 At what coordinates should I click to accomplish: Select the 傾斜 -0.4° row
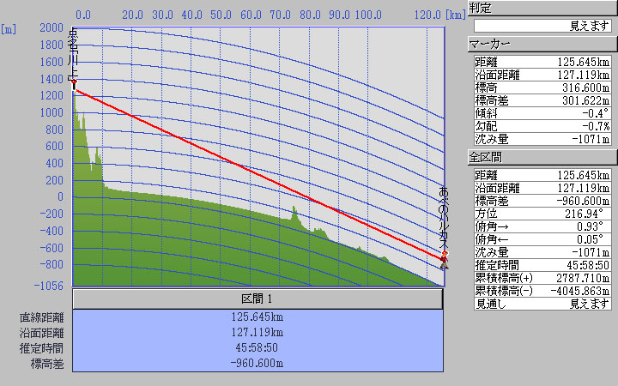pyautogui.click(x=542, y=113)
